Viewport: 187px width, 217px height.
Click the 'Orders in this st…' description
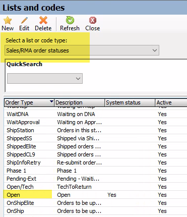point(79,130)
